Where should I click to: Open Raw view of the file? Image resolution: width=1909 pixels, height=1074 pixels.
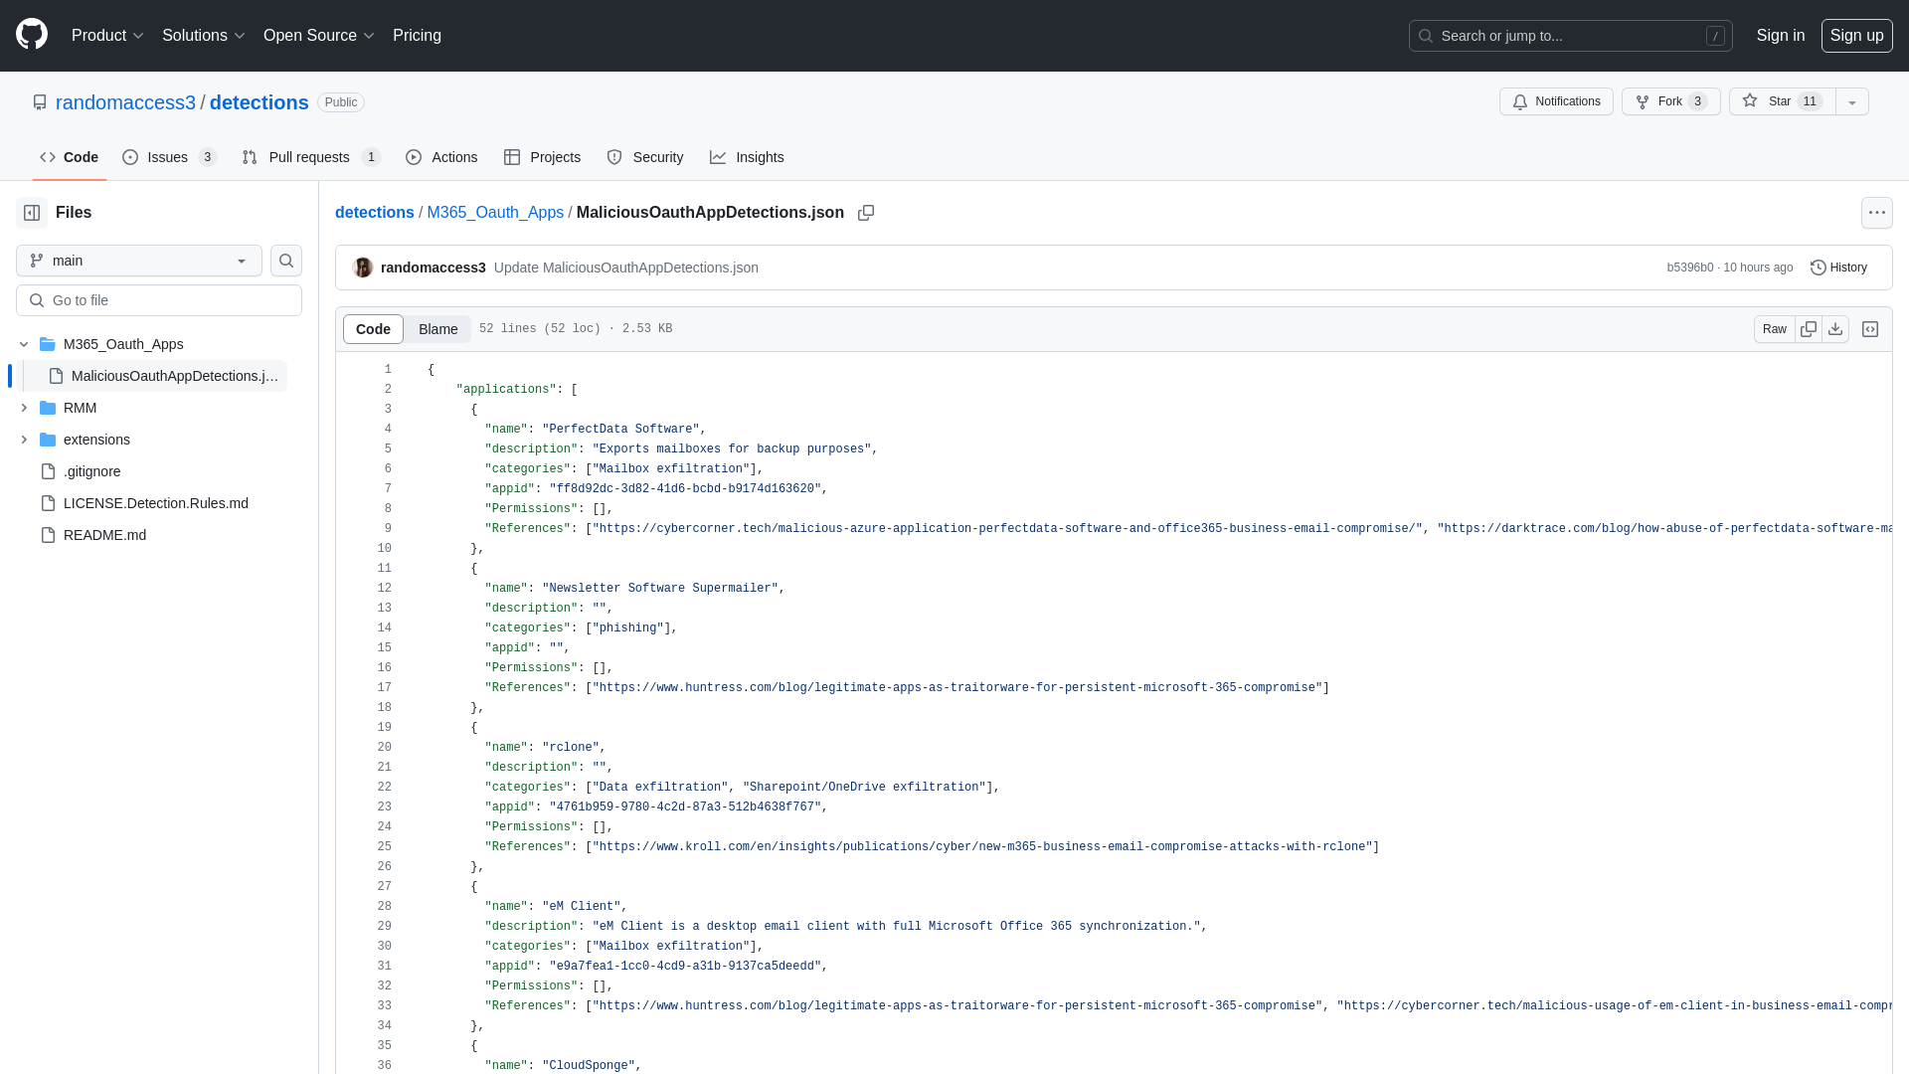pos(1775,329)
